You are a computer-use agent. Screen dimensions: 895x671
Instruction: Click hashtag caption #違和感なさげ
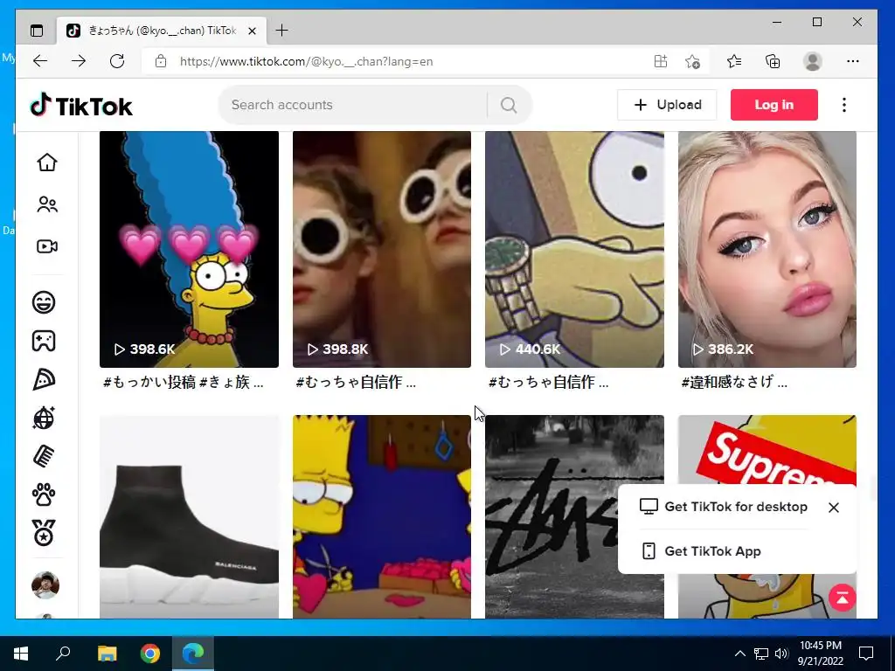click(x=728, y=383)
